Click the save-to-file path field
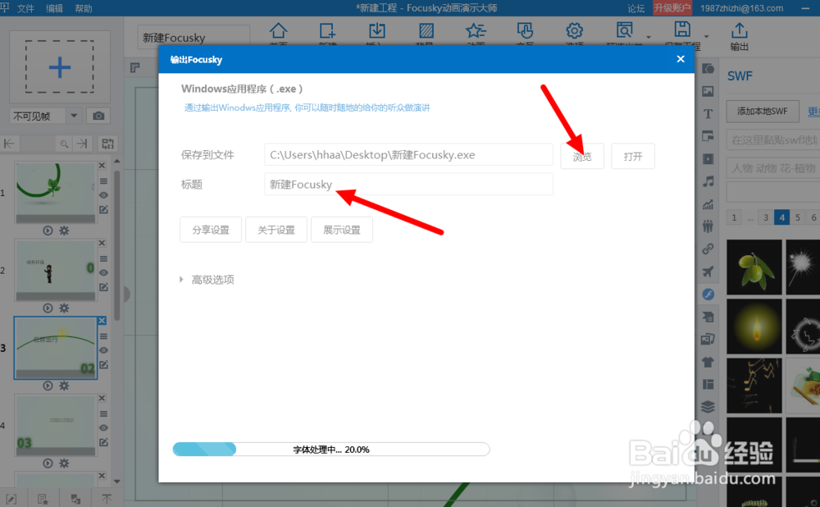Screen dimensions: 820x507 pos(408,155)
